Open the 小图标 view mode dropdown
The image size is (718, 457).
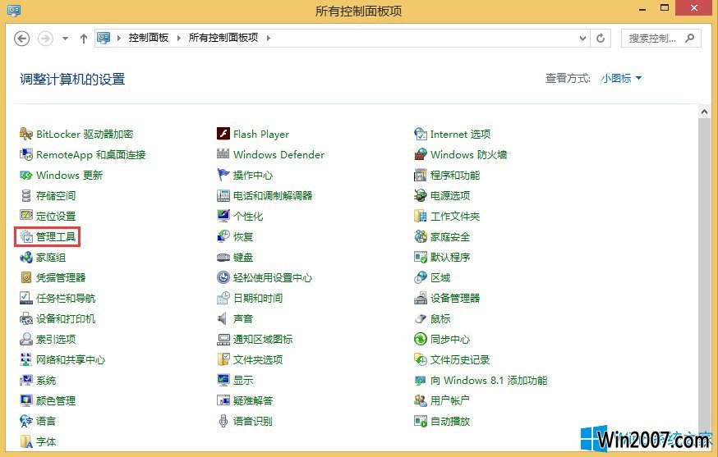pyautogui.click(x=621, y=78)
